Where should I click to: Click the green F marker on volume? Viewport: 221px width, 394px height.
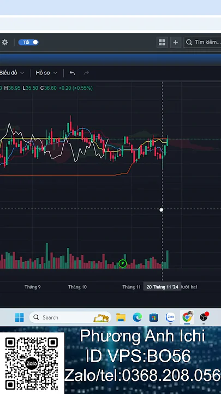click(123, 264)
